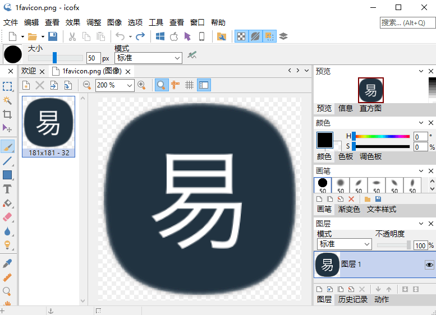Choose the Eraser tool
The height and width of the screenshot is (315, 436).
[7, 217]
